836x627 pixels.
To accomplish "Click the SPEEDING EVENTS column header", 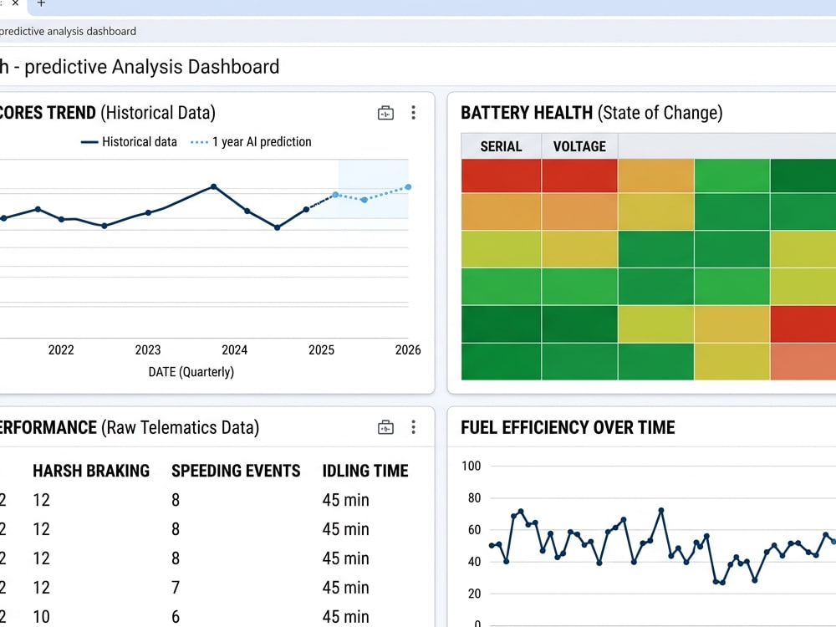I will 236,471.
